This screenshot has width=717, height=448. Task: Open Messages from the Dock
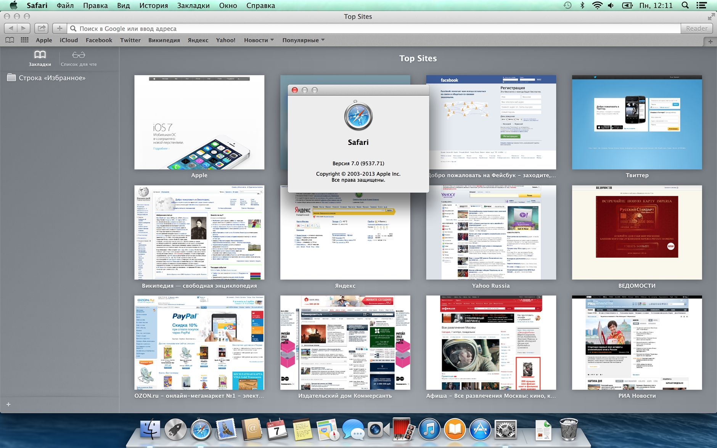(353, 430)
